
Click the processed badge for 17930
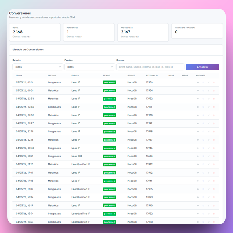coord(110,222)
